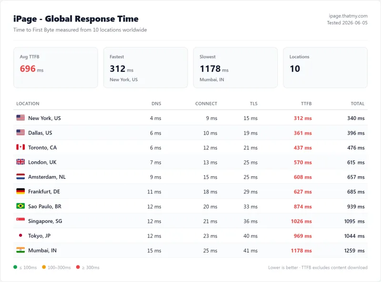Click the 1095 ms total for Singapore
This screenshot has width=381, height=282.
(354, 221)
